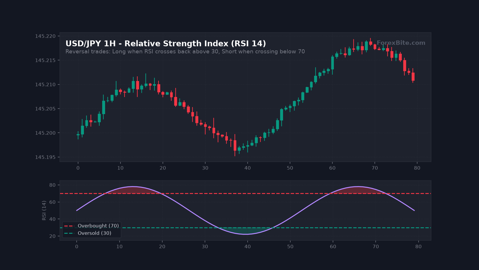Click the RSI y-axis tick label 40
Image resolution: width=479 pixels, height=270 pixels.
53,219
